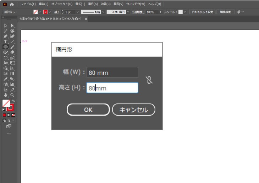Open 効果(C) menu
The image size is (259, 183).
coord(105,4)
